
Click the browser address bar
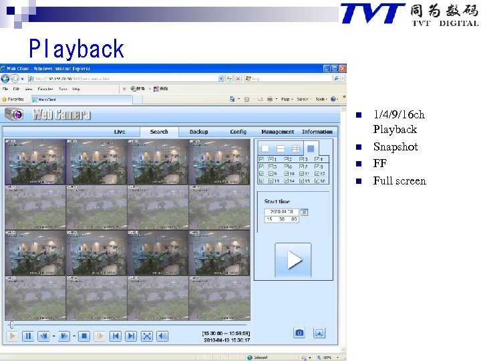tap(123, 79)
